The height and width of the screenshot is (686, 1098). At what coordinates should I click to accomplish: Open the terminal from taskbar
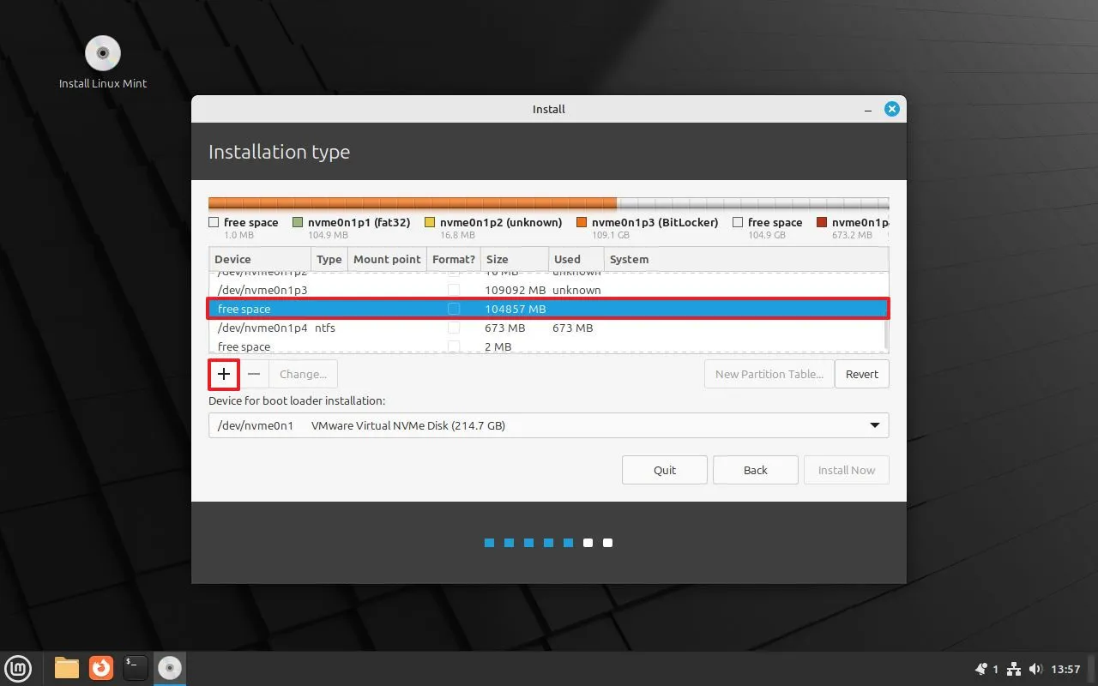135,668
